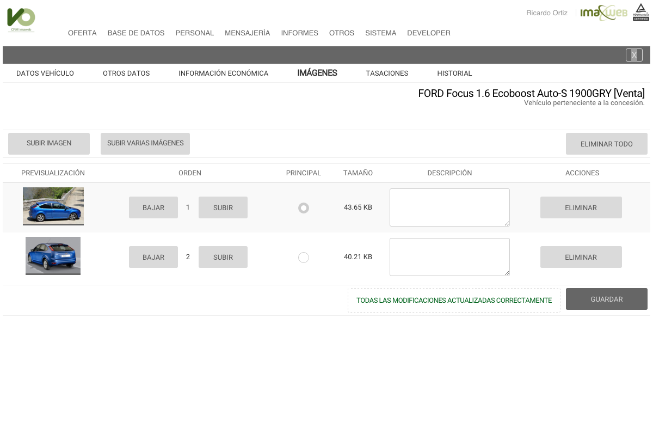Select principal radio for the 43.65 KB image
653x428 pixels.
(x=304, y=208)
